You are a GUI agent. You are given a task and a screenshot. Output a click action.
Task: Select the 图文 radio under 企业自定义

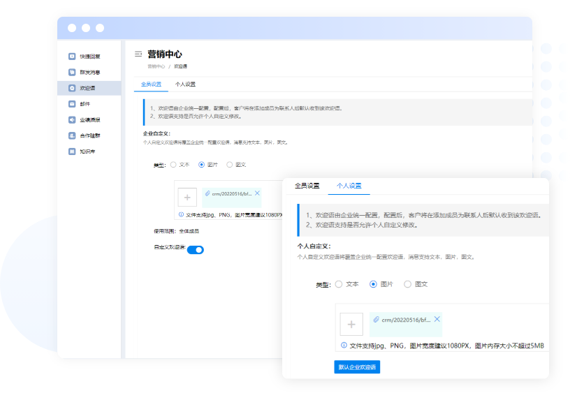pos(231,165)
